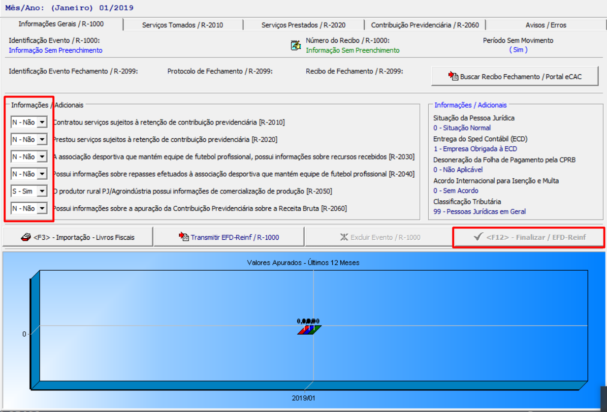Switch to Serviços Tomados / R-2010 tab
Screen dimensions: 607x412
(x=183, y=25)
